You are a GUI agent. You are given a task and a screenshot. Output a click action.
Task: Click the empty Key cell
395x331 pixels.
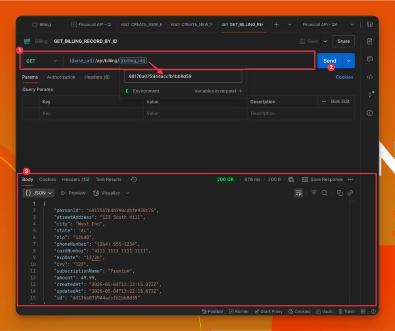click(x=91, y=113)
